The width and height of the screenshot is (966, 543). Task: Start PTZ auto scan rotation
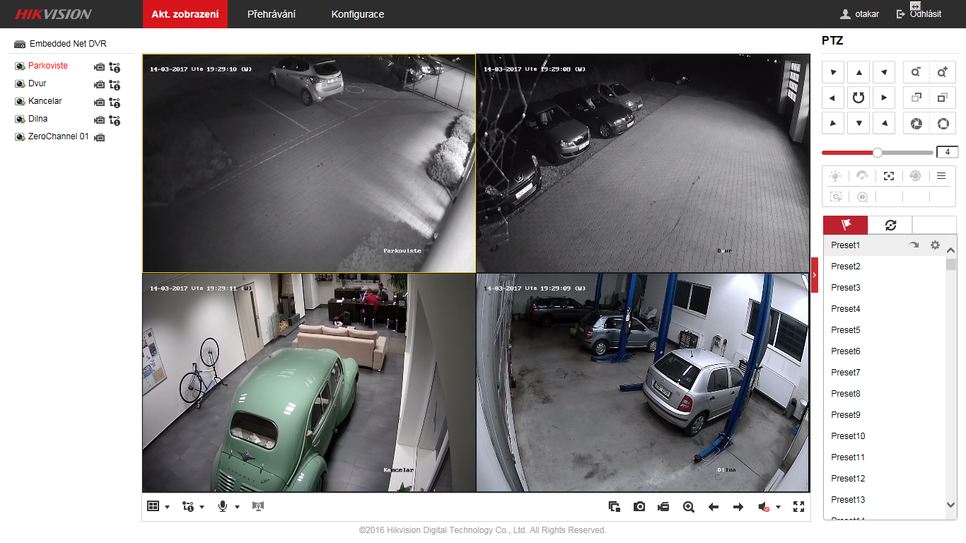coord(859,98)
